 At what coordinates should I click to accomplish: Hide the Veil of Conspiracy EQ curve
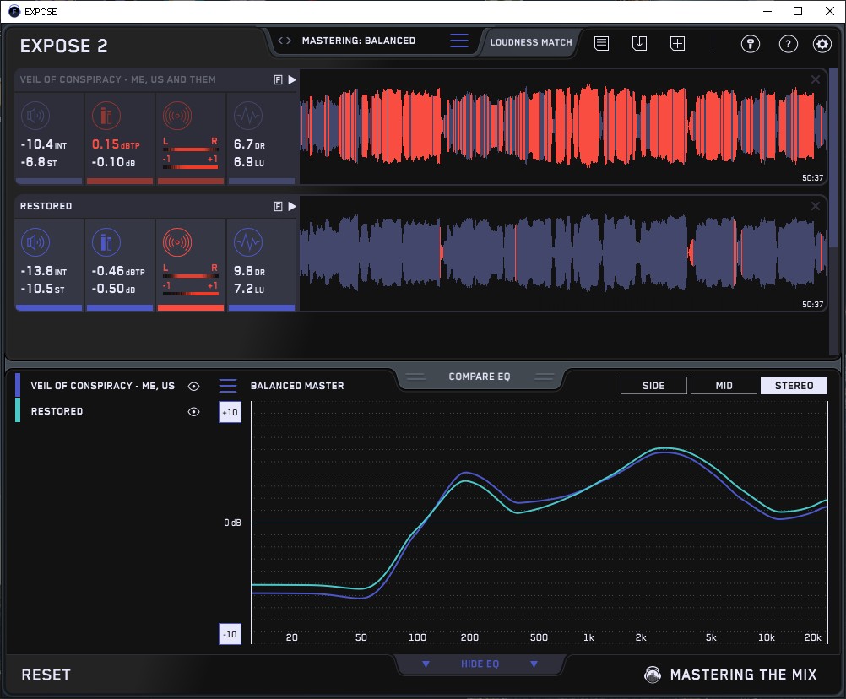click(194, 386)
